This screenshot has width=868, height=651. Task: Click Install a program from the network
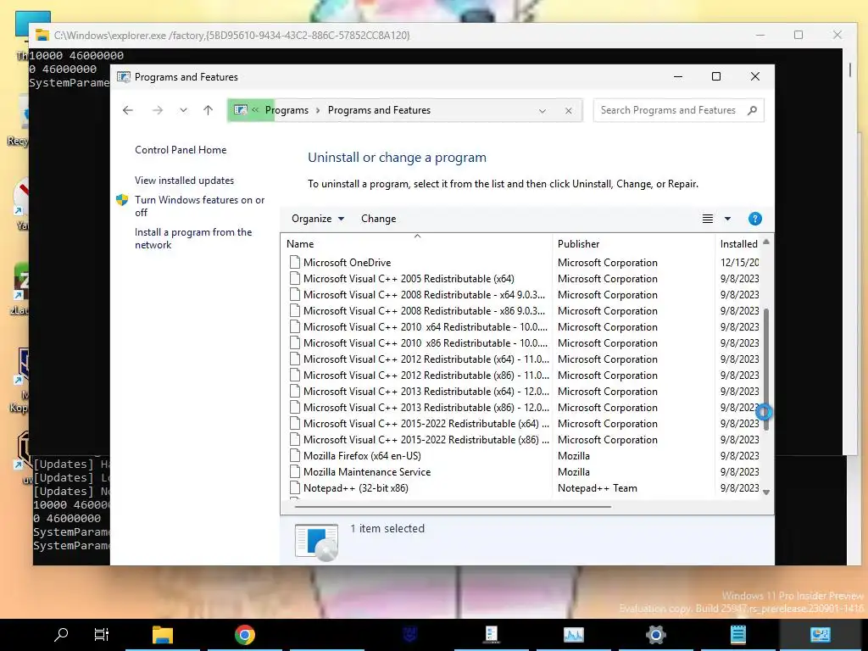pos(193,238)
